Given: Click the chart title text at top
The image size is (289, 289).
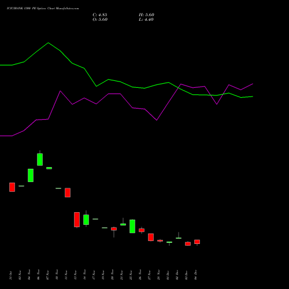Looking at the screenshot, I should click(43, 9).
